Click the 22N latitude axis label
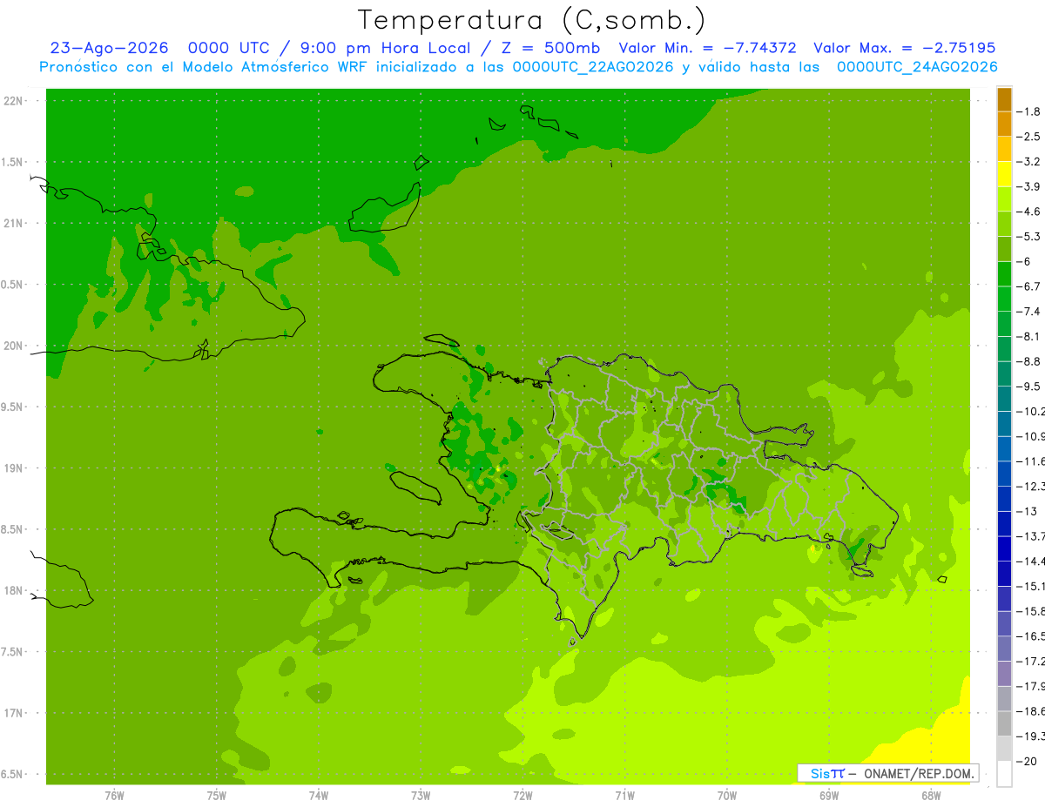Viewport: 1045px width, 807px height. click(x=13, y=101)
